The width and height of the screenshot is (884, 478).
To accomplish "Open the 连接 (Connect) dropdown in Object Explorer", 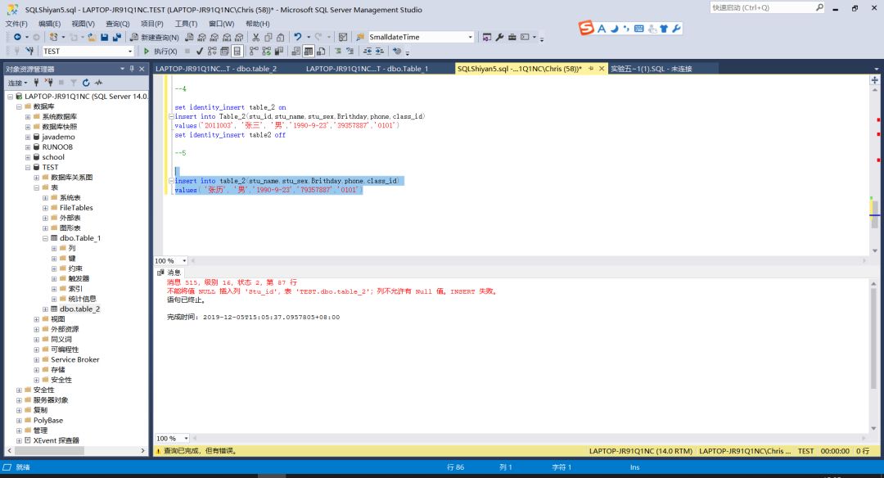I will tap(18, 83).
